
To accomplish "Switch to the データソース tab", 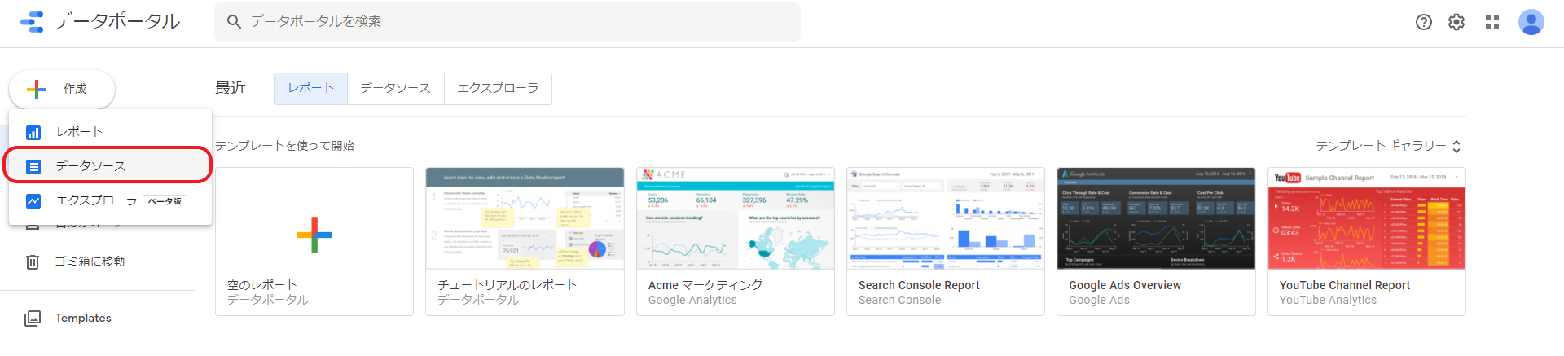I will click(396, 89).
